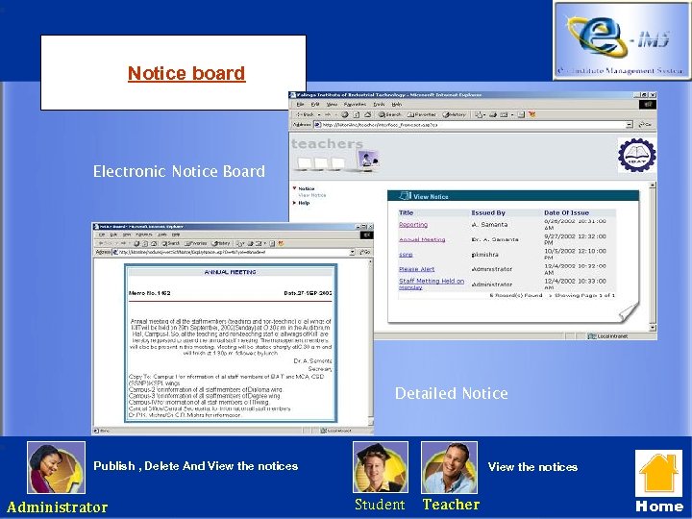692x519 pixels.
Task: Open 'Staff Metting Held on monday' link
Action: coord(432,284)
